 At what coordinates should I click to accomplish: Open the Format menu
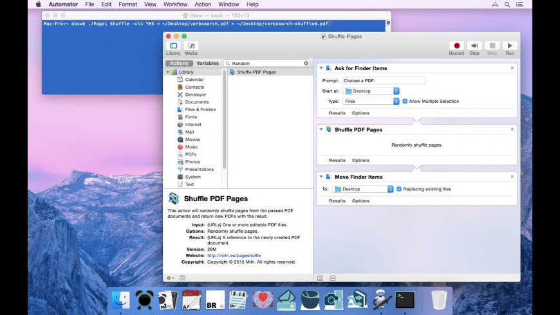[x=127, y=4]
